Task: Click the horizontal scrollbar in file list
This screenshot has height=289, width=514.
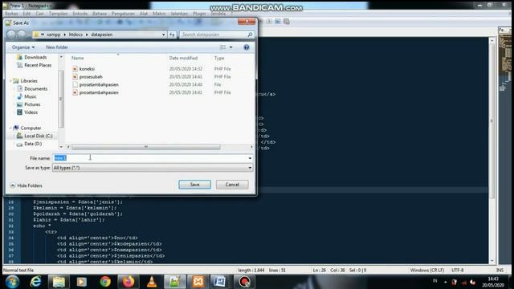Action: pos(146,147)
